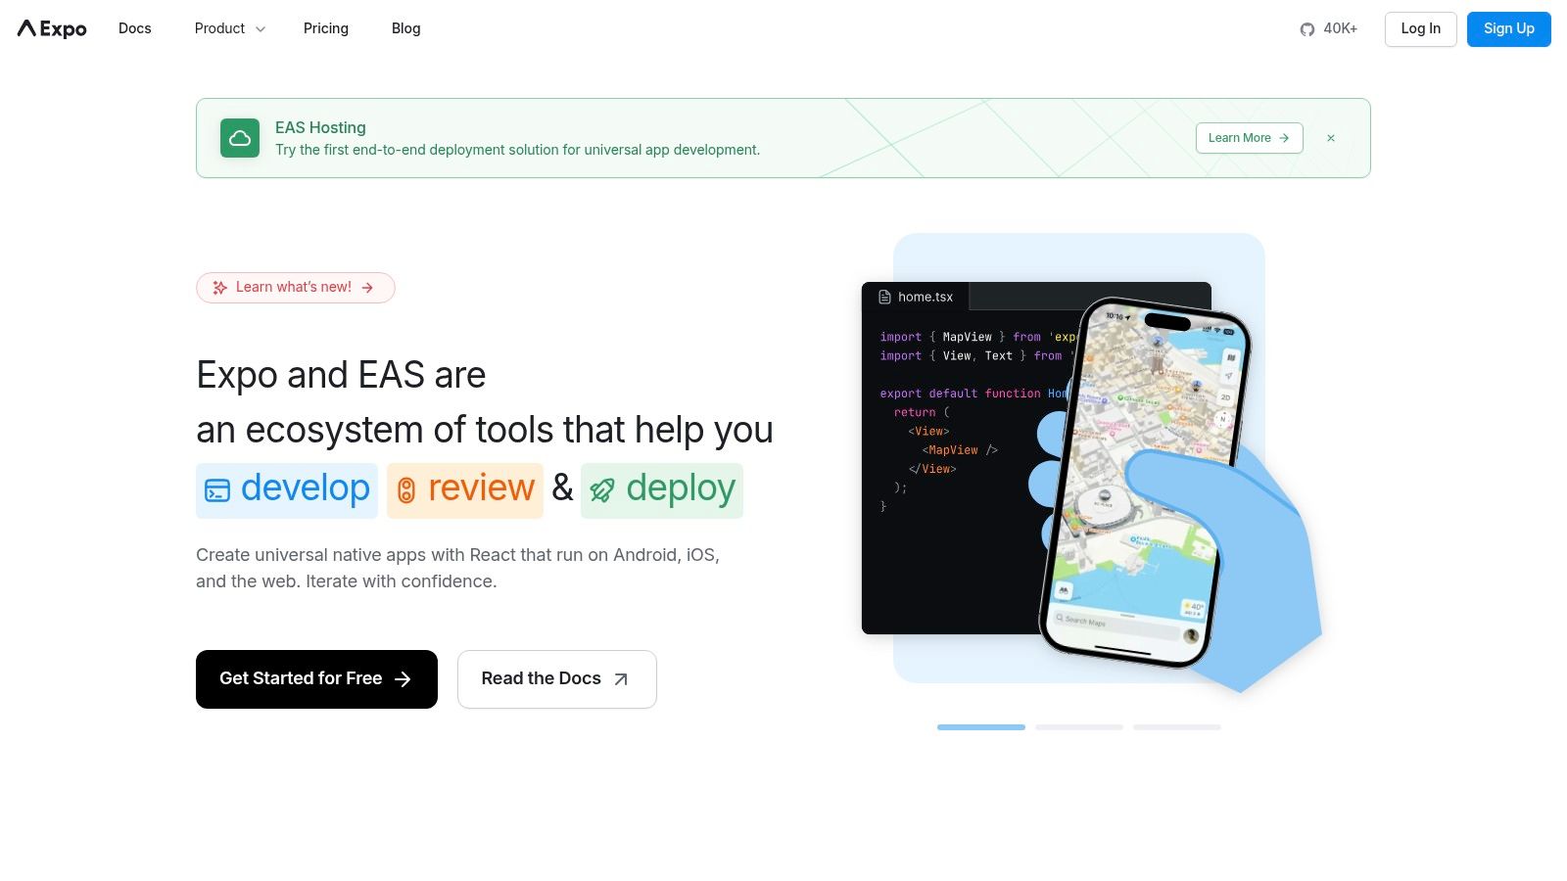Select the second carousel slide indicator
1567x881 pixels.
pyautogui.click(x=1079, y=727)
